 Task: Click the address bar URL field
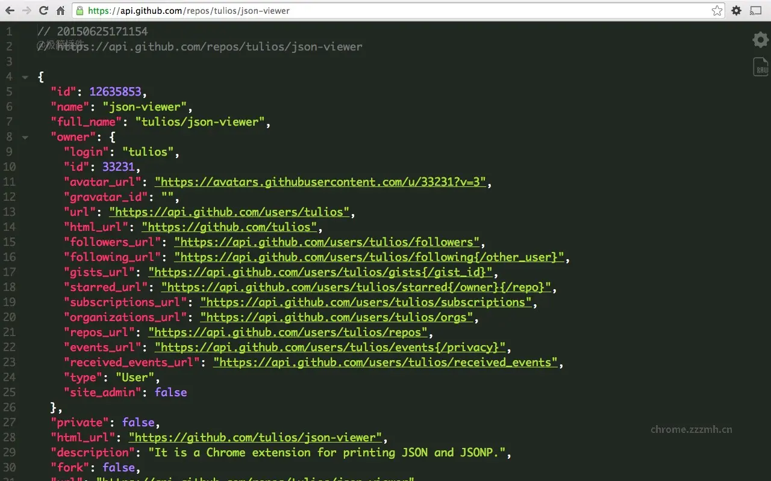click(241, 10)
